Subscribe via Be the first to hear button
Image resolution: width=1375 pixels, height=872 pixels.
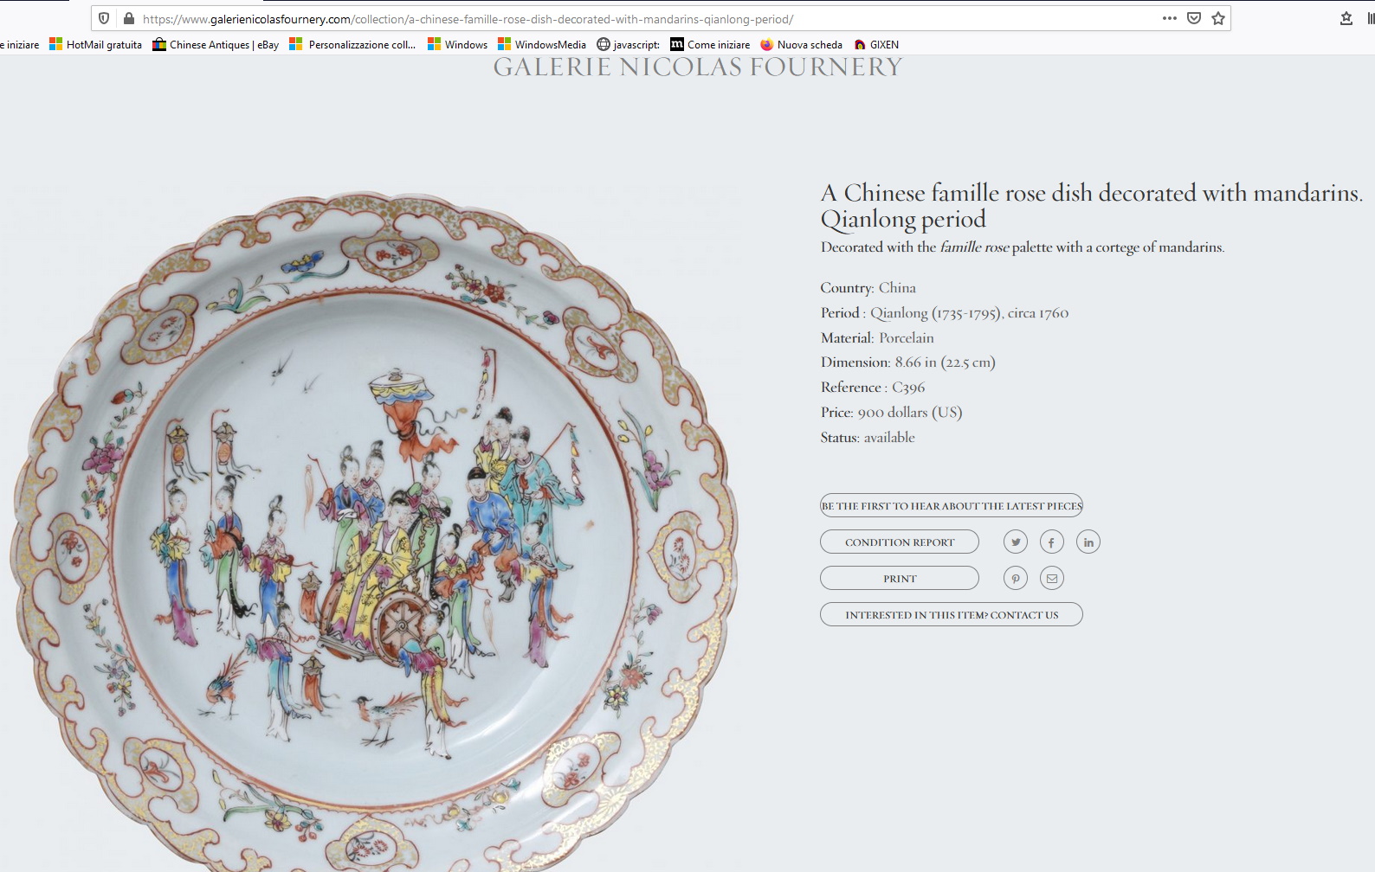tap(952, 506)
